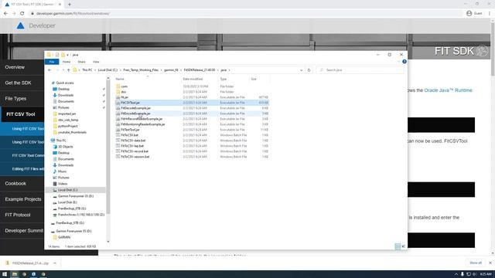Open Cookbook sidebar item
Screen dimensions: 495x278
(15, 184)
